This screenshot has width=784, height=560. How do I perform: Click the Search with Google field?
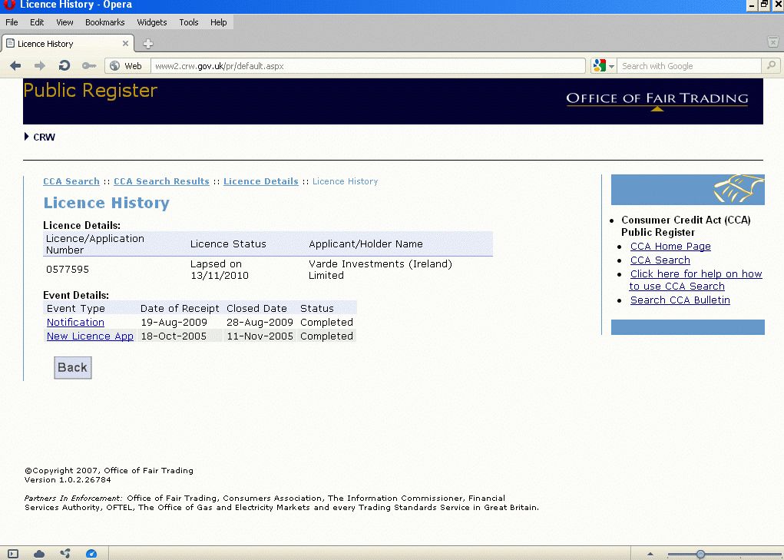[x=689, y=66]
